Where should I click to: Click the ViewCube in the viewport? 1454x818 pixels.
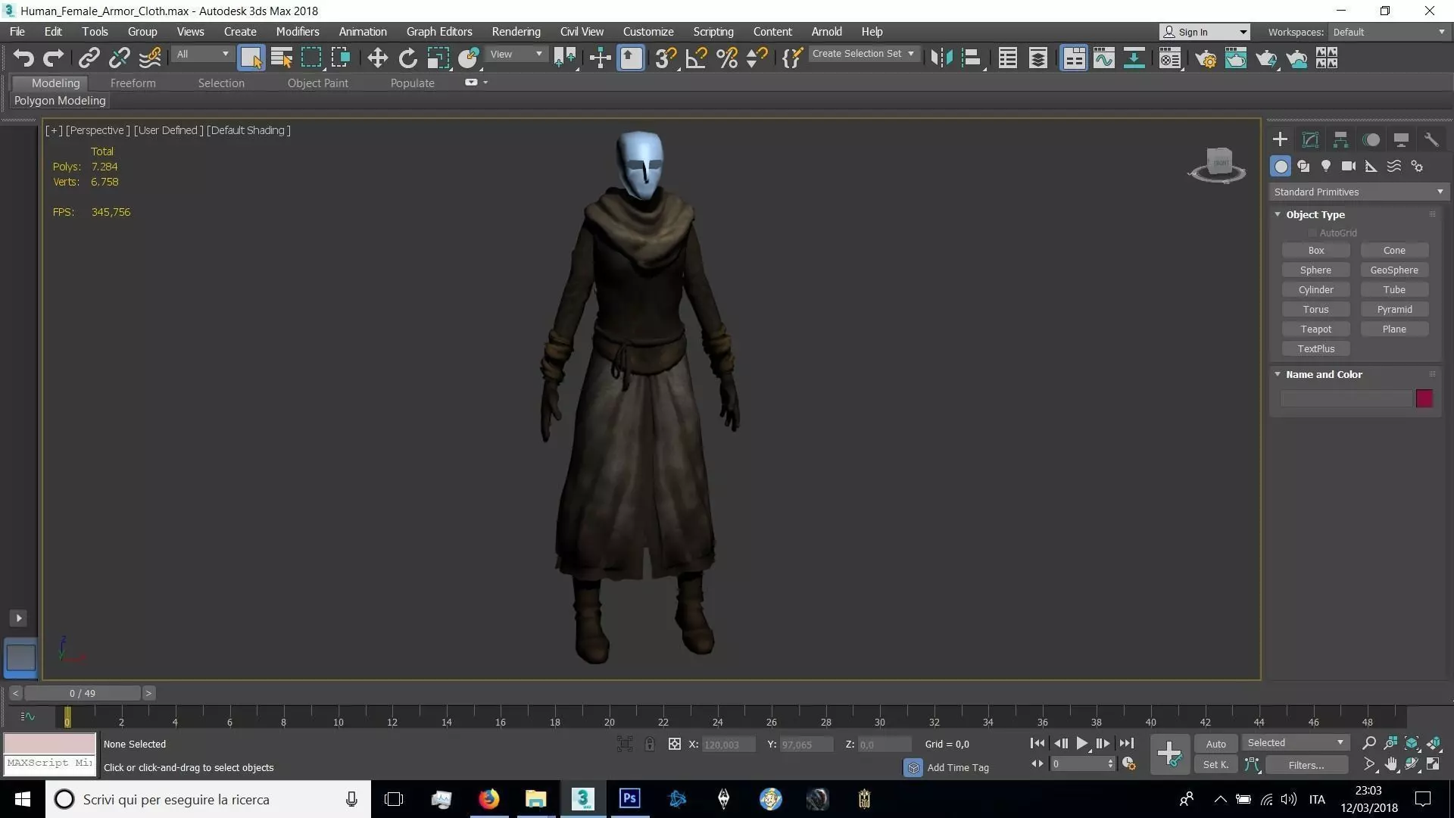(1218, 164)
